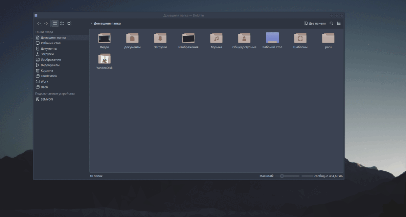Image resolution: width=406 pixels, height=217 pixels.
Task: Enable split view with Две панели
Action: [x=315, y=24]
